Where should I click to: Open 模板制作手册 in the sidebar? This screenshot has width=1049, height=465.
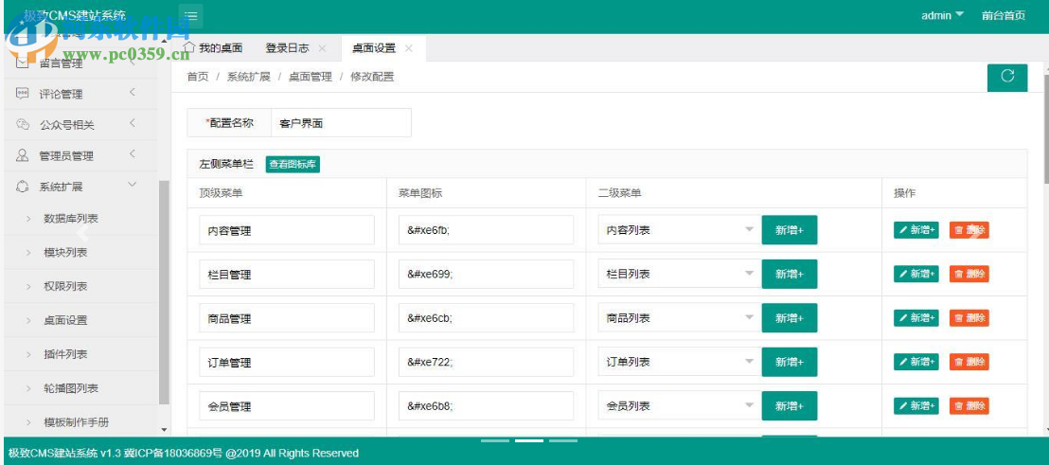(81, 422)
